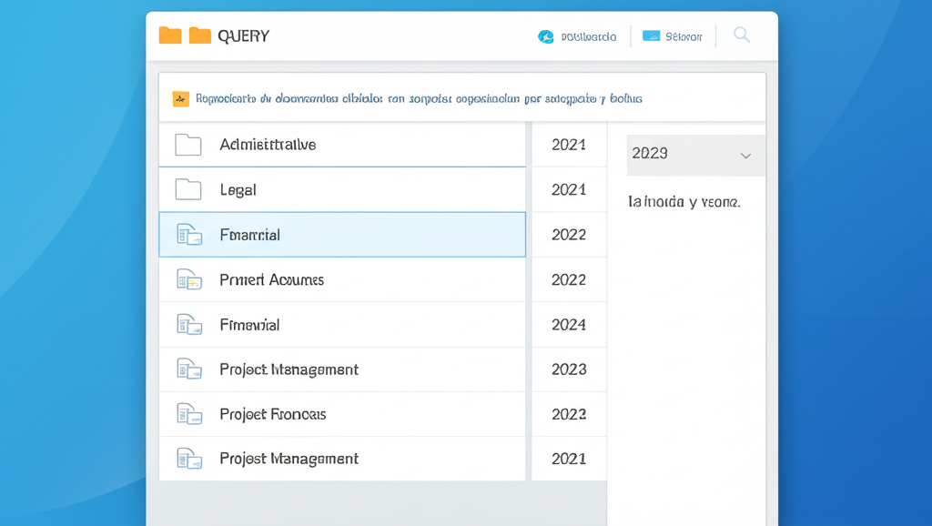Click the folder icon on the Legal row
Image resolution: width=932 pixels, height=526 pixels.
click(188, 189)
